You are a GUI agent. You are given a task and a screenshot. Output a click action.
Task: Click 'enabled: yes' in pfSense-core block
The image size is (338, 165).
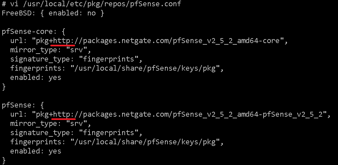(36, 78)
